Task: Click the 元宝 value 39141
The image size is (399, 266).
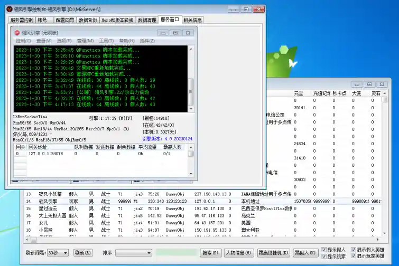Action: tap(300, 108)
